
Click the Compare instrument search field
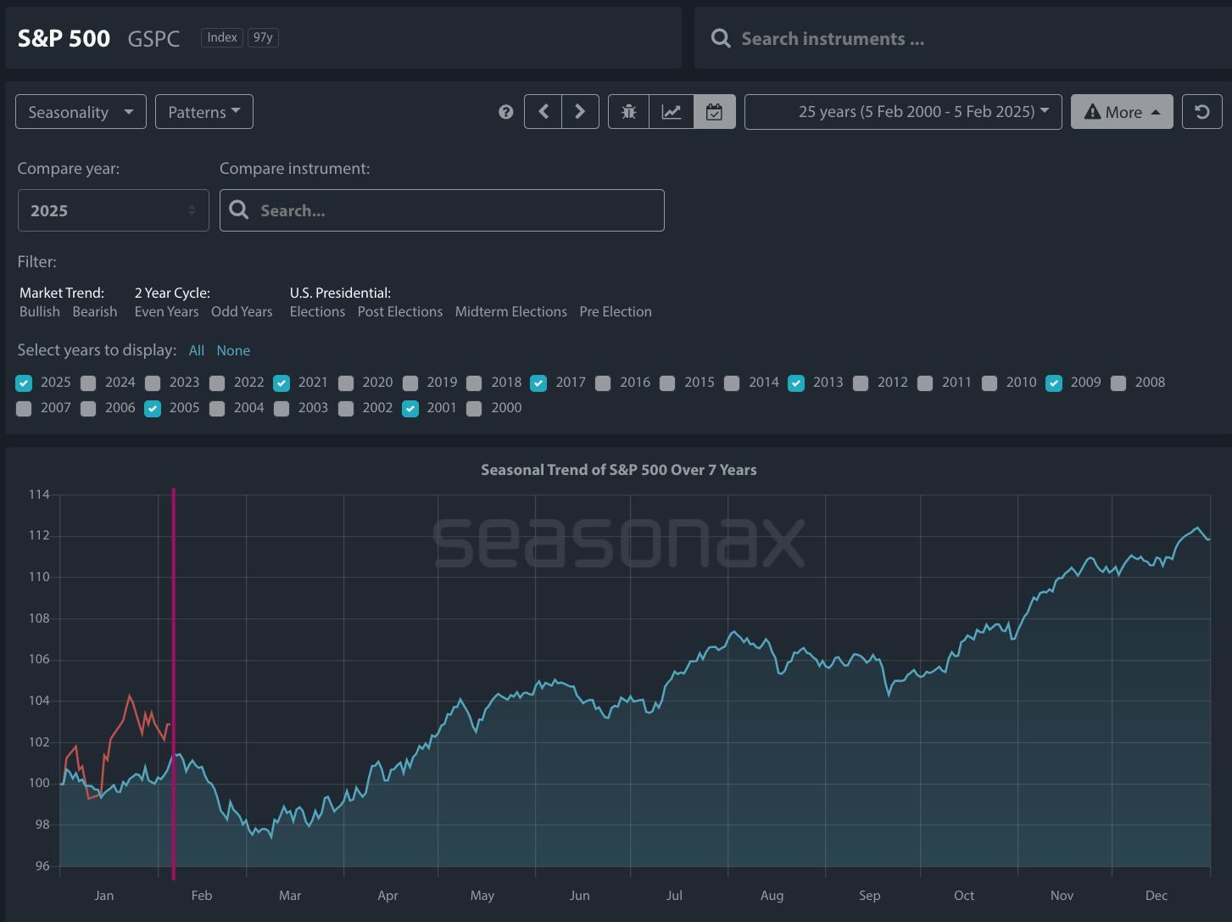pyautogui.click(x=442, y=210)
